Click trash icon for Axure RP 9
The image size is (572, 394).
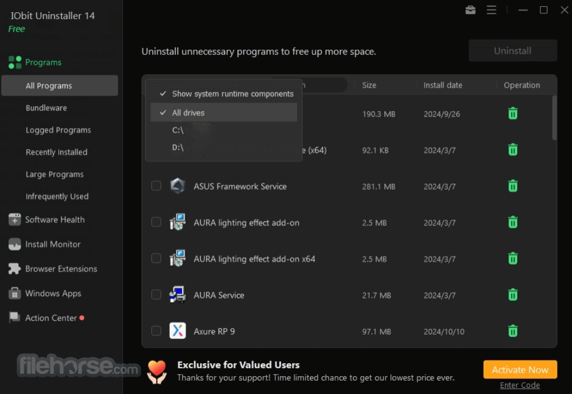pyautogui.click(x=513, y=331)
